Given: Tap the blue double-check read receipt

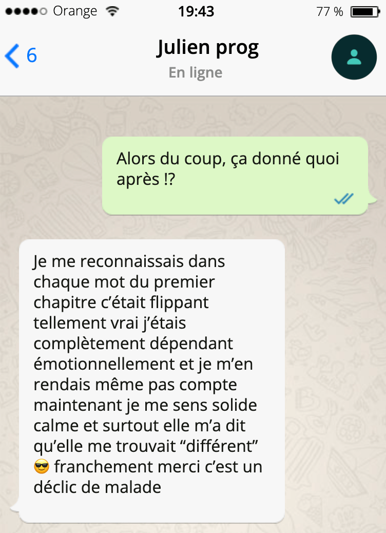Looking at the screenshot, I should coord(344,199).
